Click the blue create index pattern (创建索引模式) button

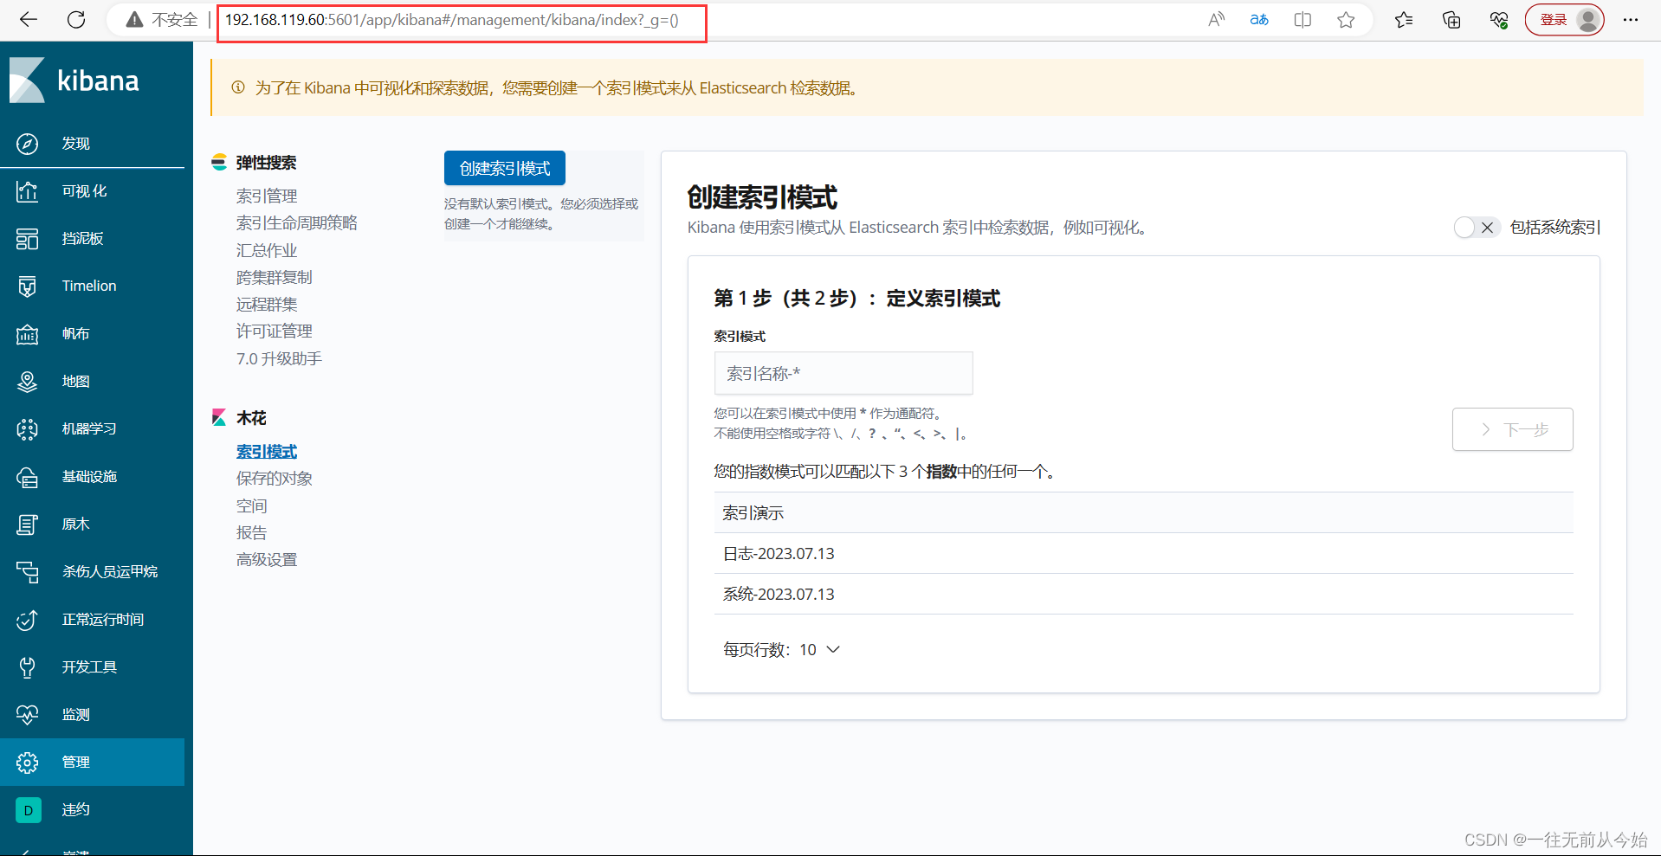coord(505,168)
